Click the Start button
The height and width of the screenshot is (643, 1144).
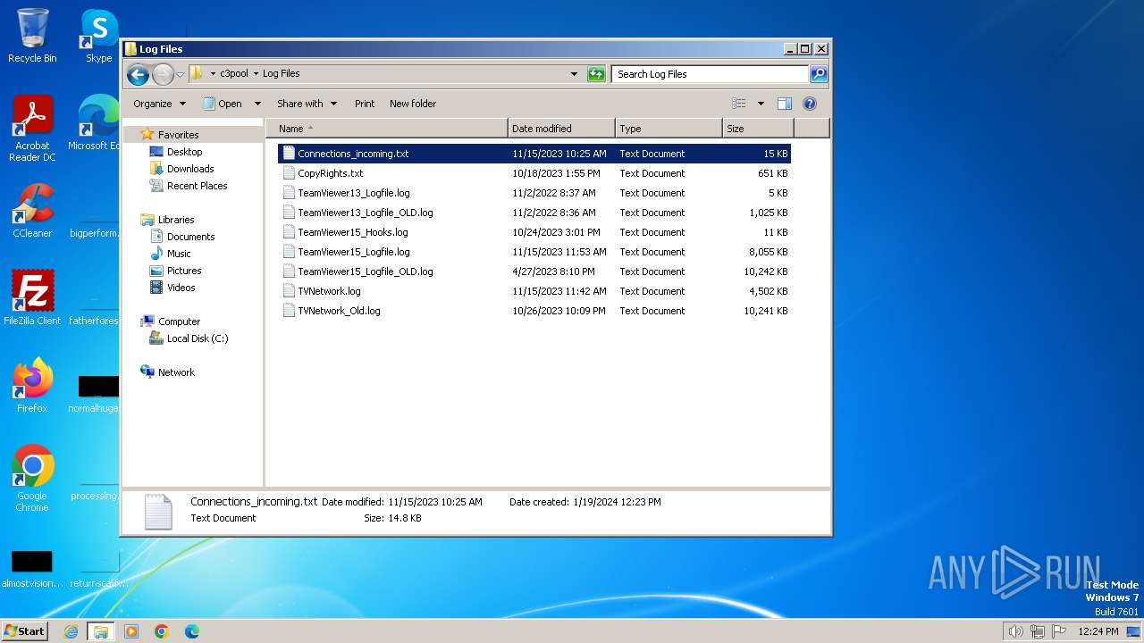tap(24, 630)
